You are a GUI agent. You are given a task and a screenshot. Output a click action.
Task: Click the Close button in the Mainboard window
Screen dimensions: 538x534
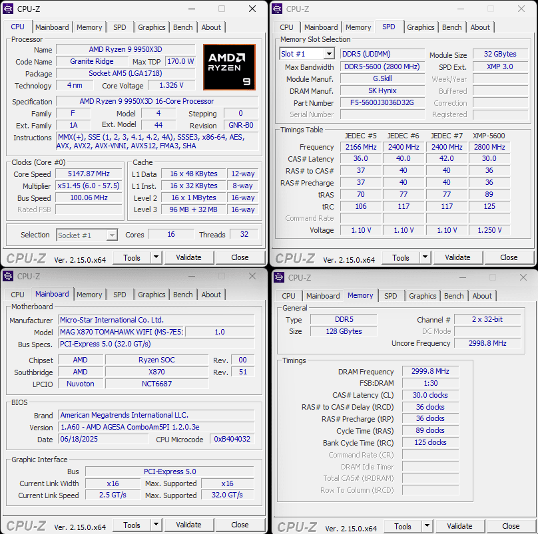(x=240, y=525)
